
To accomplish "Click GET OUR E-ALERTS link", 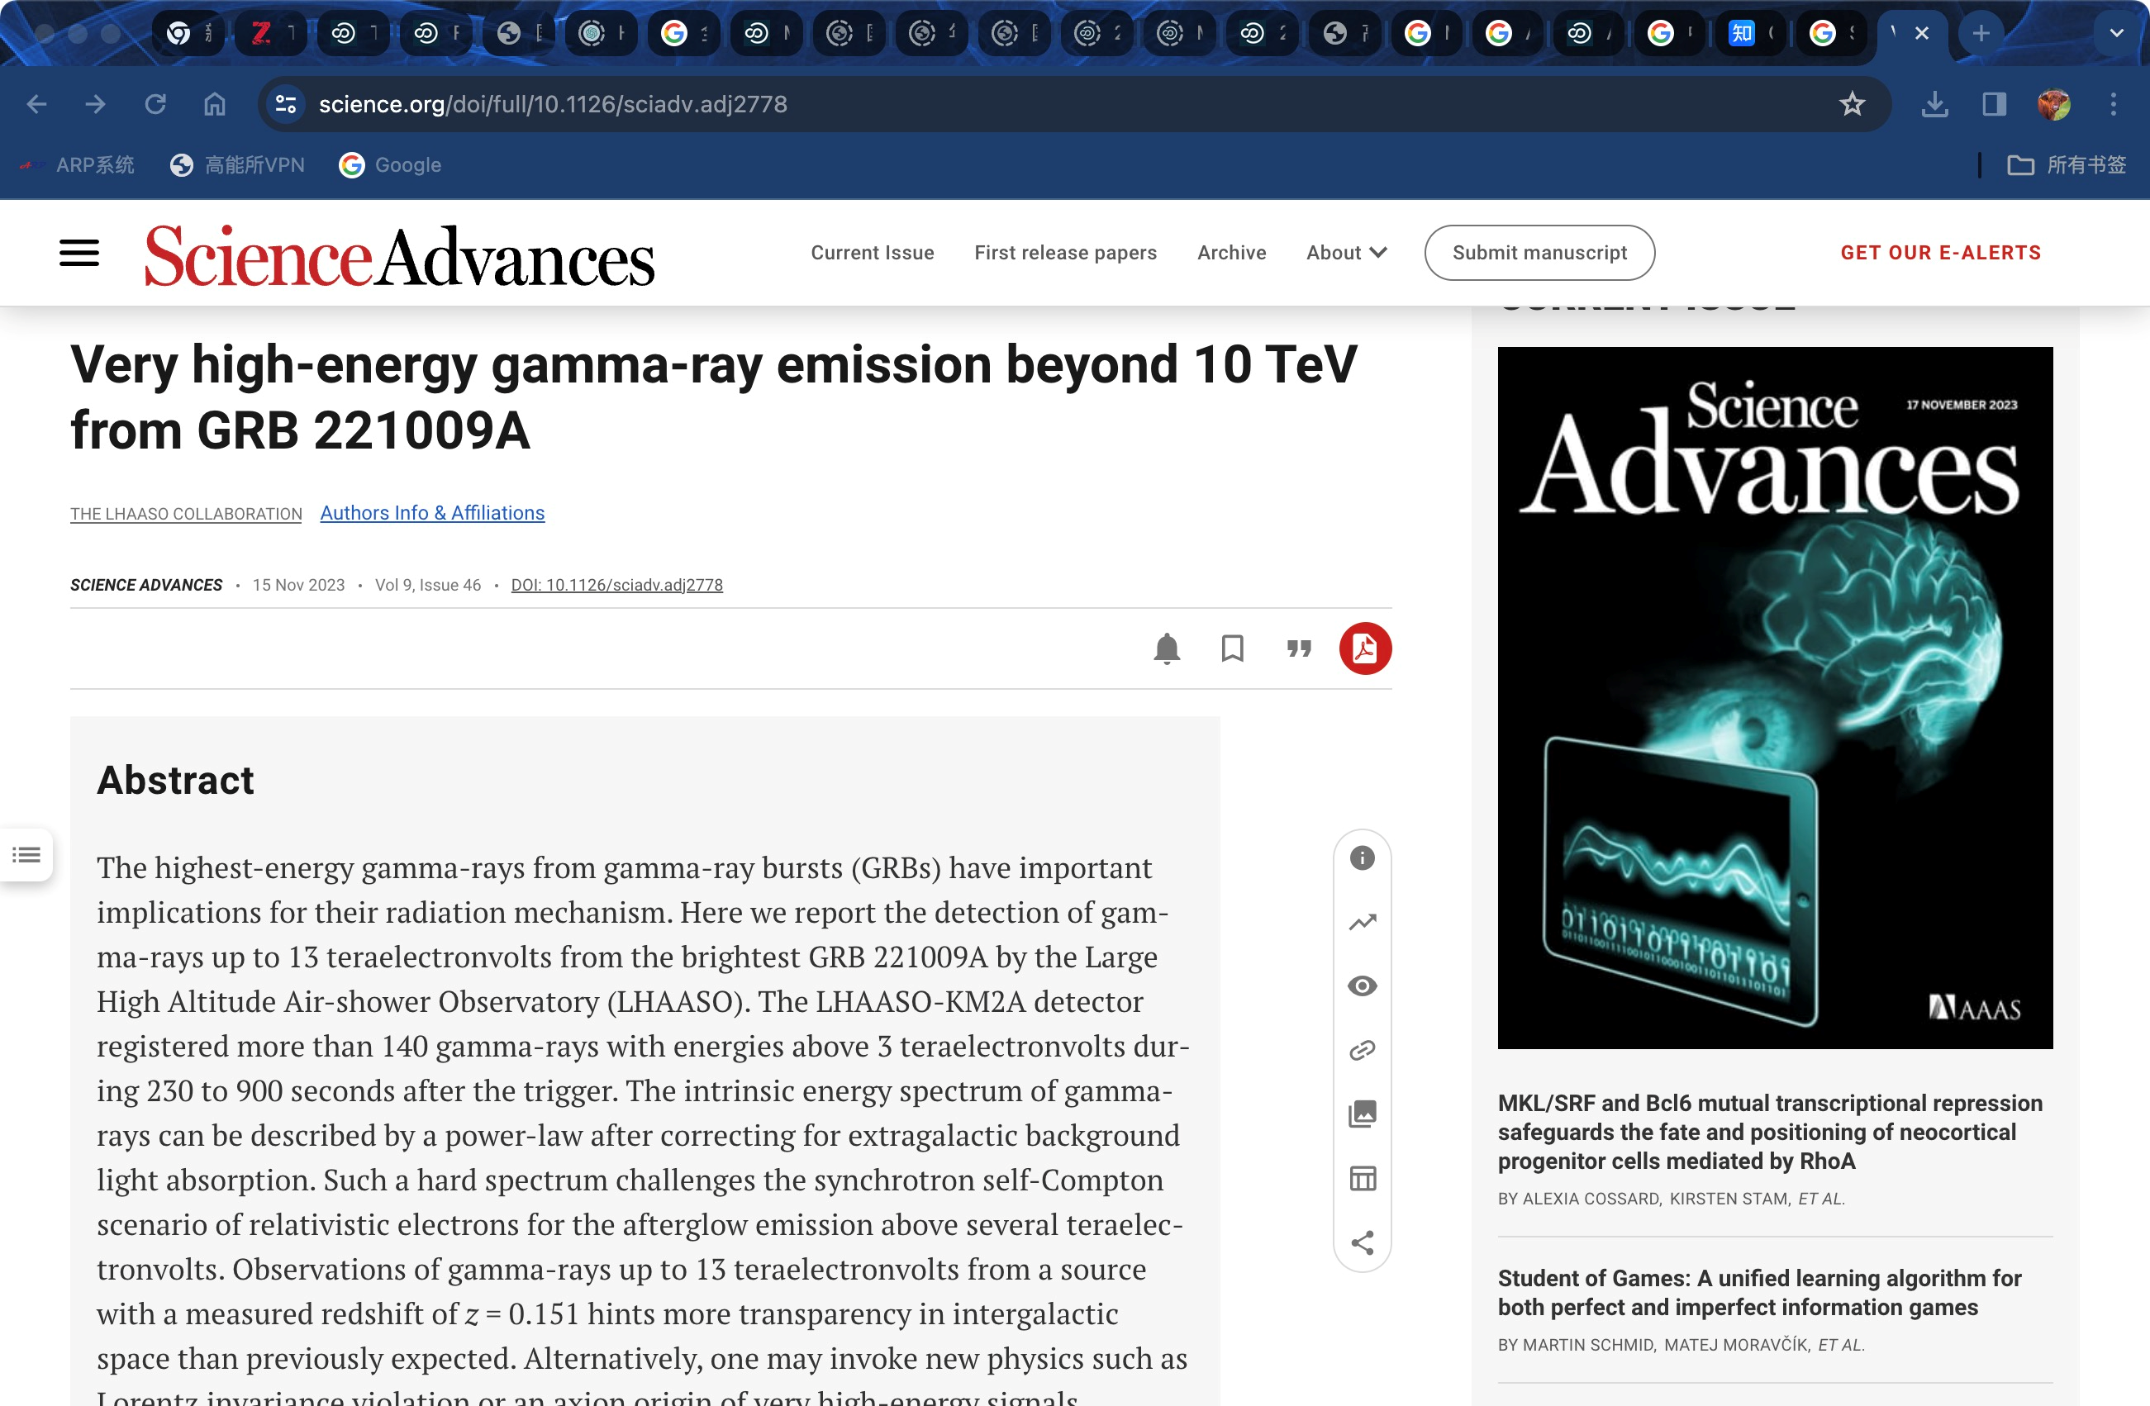I will coord(1940,253).
